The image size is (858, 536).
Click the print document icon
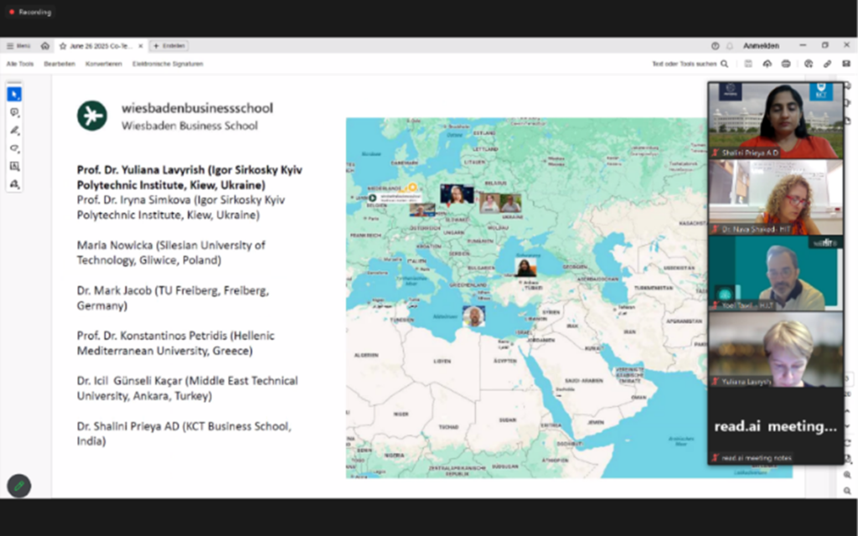click(x=786, y=64)
